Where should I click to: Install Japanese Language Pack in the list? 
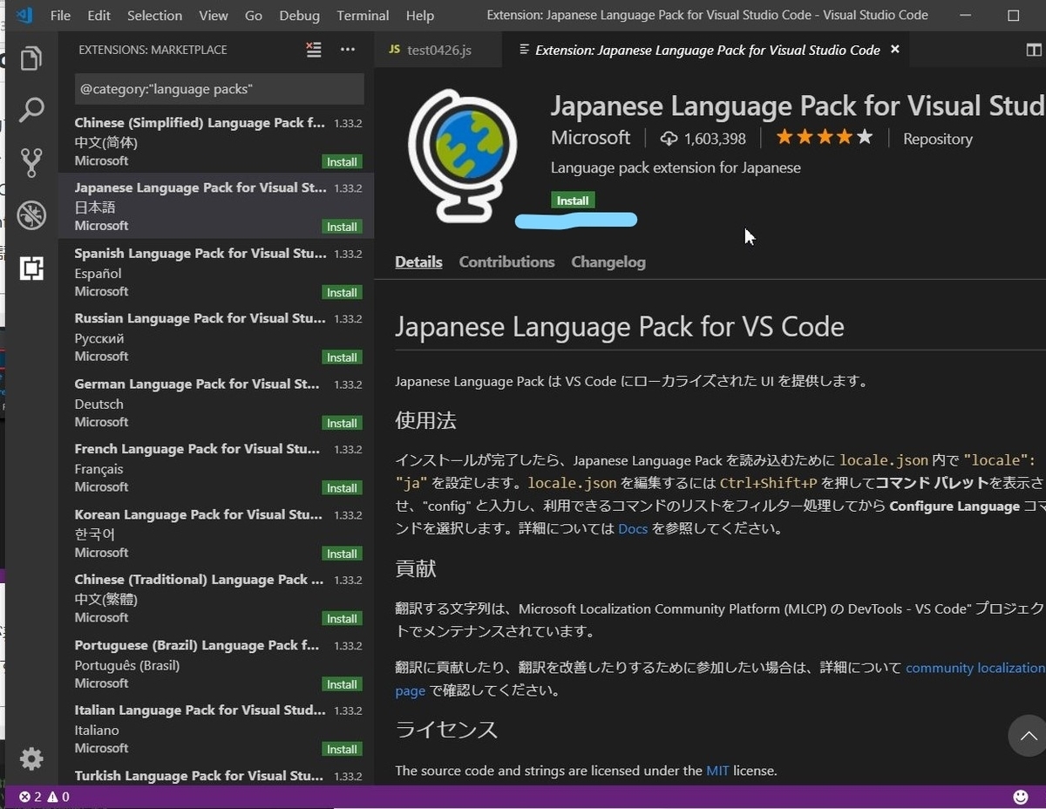coord(342,227)
